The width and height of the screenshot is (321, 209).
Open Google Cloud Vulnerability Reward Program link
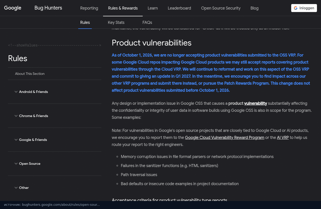tap(225, 137)
